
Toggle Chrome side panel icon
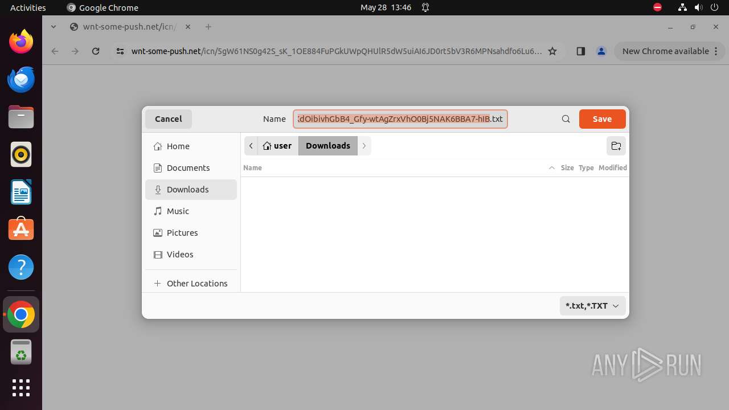pos(580,51)
